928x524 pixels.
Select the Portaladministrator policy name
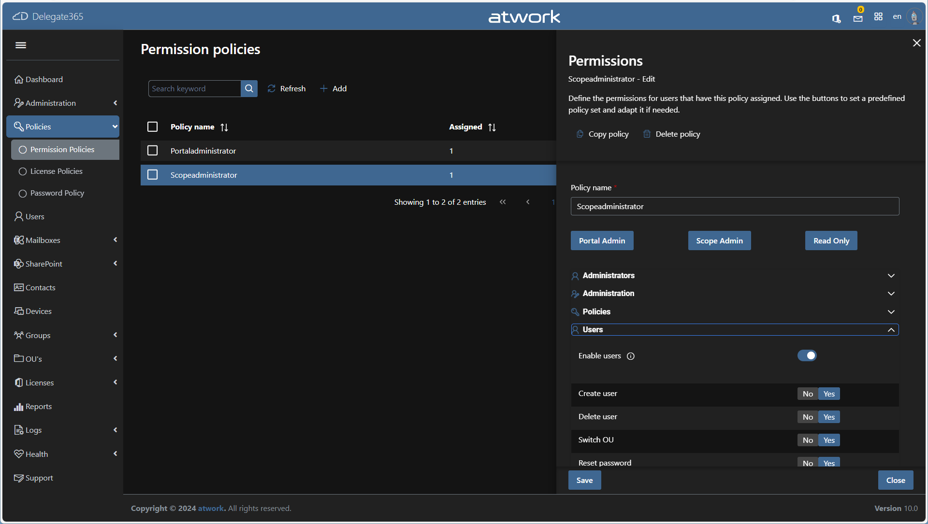coord(203,151)
